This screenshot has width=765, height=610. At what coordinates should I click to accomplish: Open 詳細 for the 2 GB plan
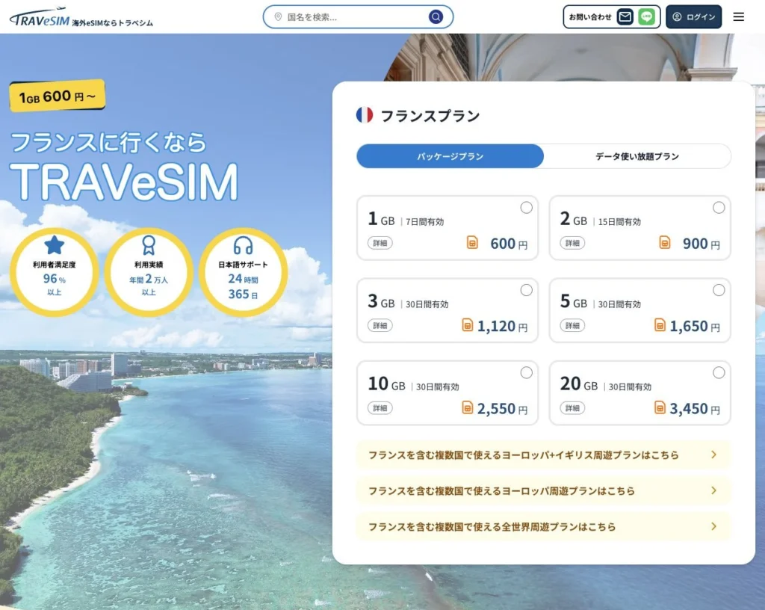click(x=572, y=243)
